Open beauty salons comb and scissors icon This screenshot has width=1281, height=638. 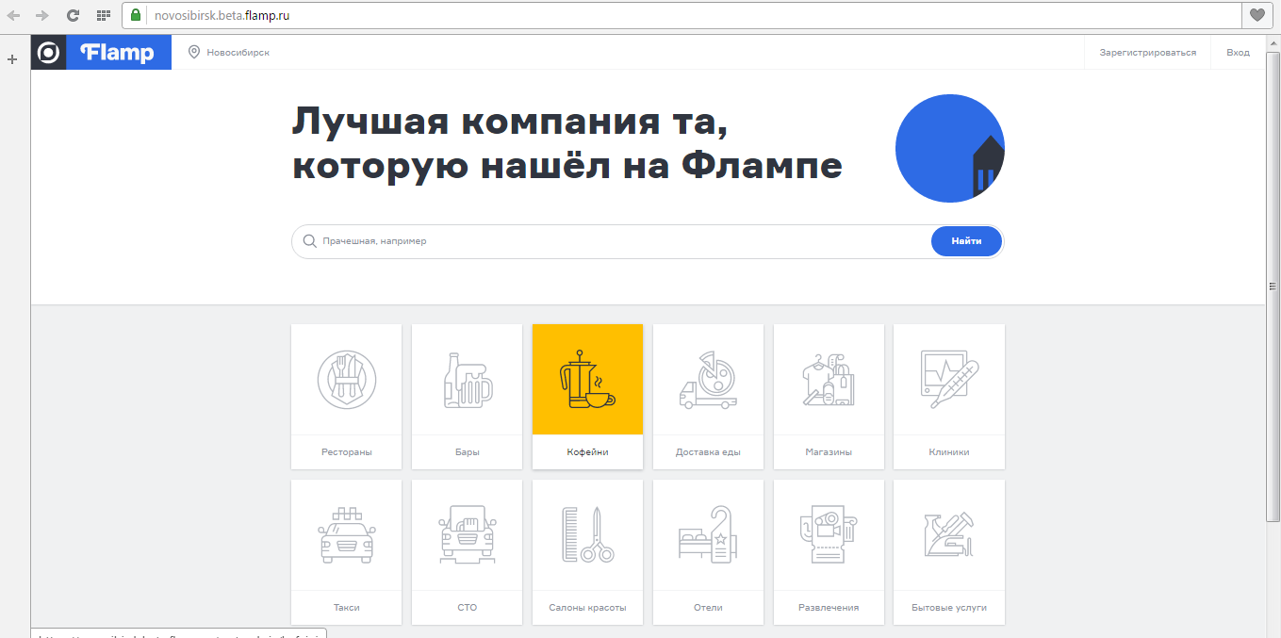pos(587,535)
